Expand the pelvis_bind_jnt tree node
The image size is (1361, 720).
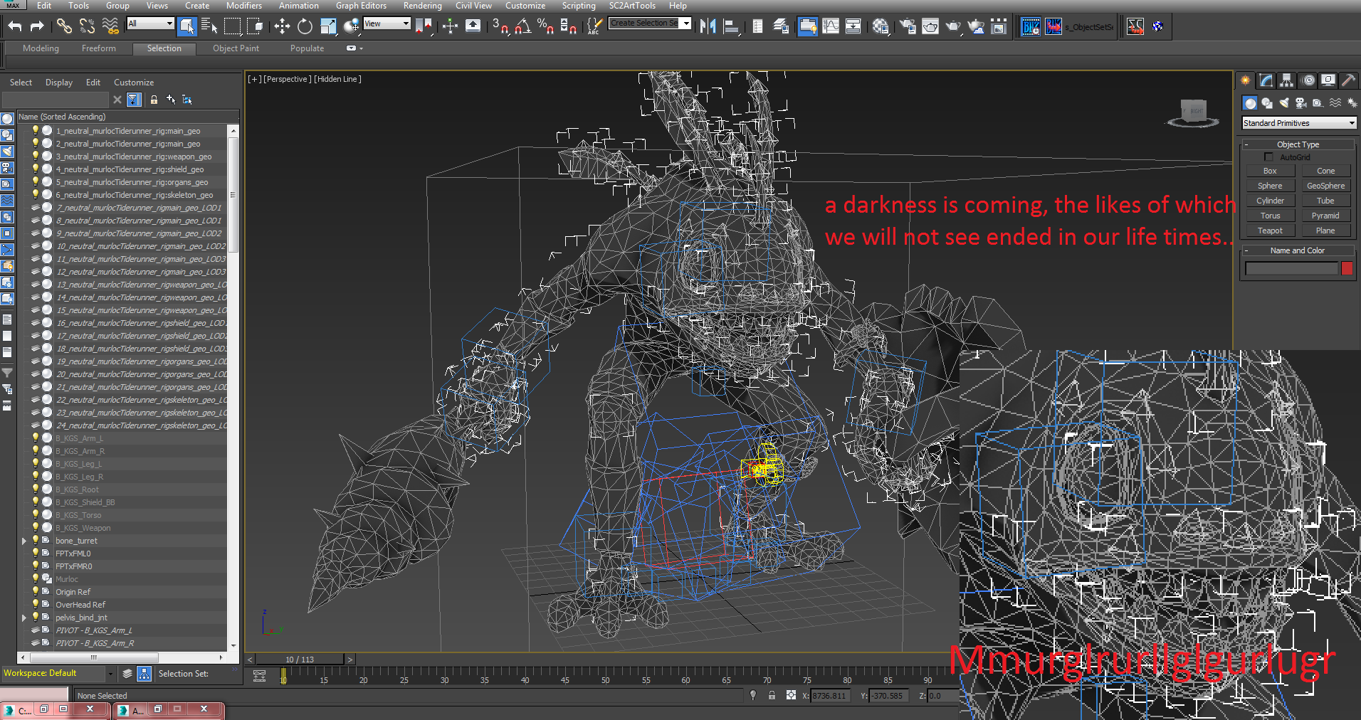pos(24,618)
